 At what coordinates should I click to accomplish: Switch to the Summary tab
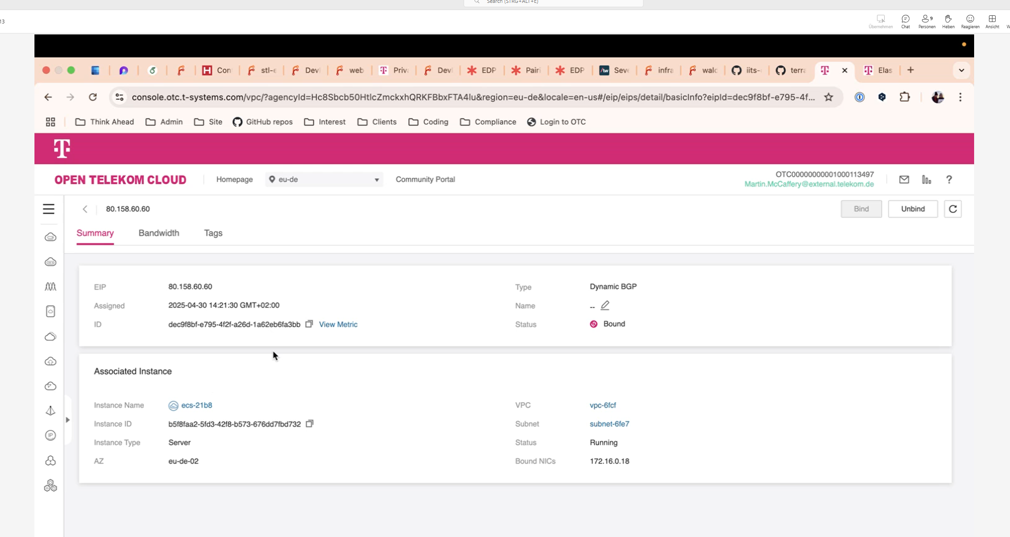point(95,233)
